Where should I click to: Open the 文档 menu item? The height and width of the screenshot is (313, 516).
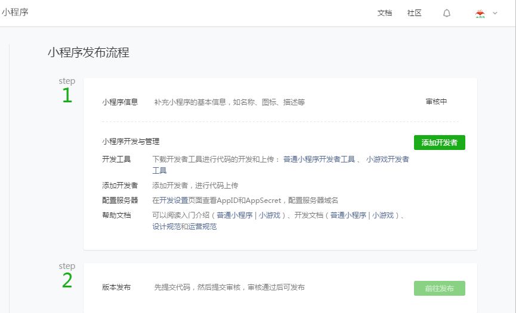385,13
